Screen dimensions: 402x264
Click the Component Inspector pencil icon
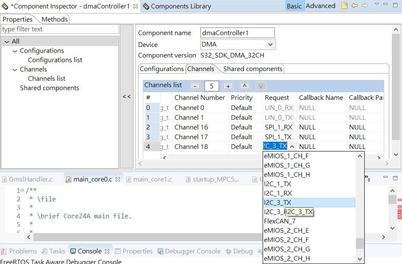coord(5,6)
